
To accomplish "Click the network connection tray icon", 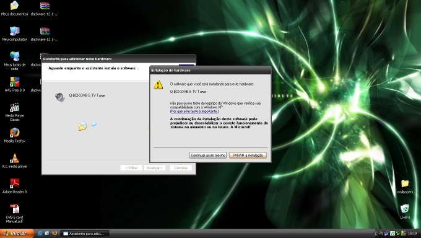I will point(386,233).
